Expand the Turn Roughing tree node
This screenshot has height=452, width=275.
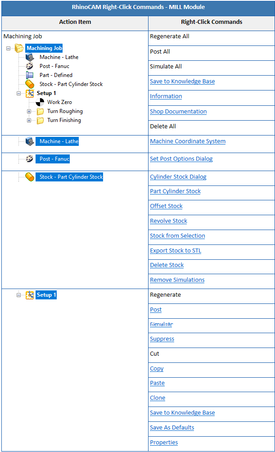pos(29,111)
